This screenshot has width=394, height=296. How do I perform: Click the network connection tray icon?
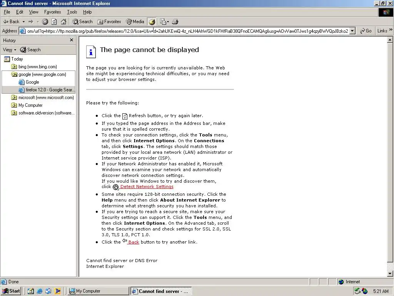click(357, 291)
